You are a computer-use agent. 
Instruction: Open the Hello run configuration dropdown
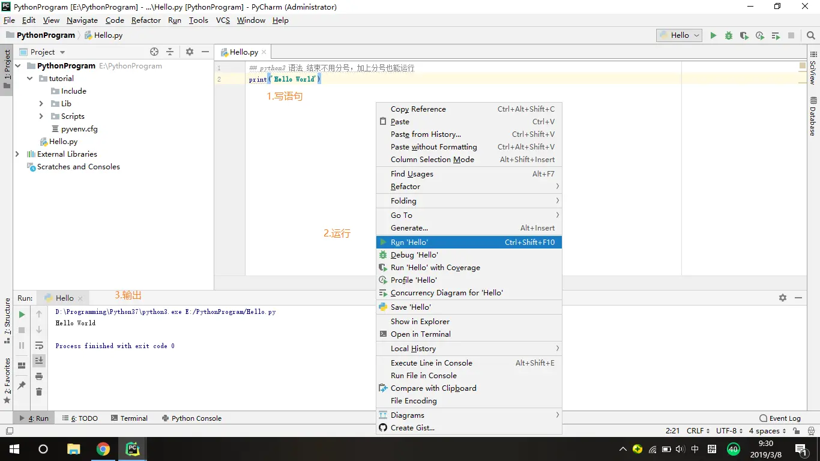(x=680, y=35)
